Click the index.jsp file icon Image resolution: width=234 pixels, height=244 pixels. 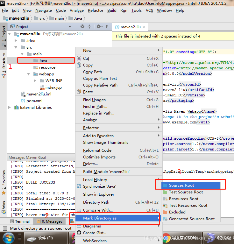pyautogui.click(x=42, y=87)
